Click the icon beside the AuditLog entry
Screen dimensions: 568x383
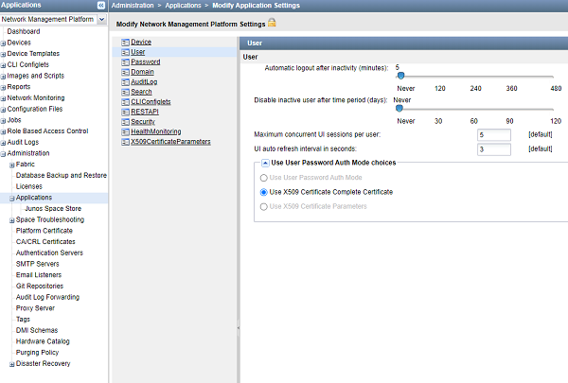pos(125,82)
